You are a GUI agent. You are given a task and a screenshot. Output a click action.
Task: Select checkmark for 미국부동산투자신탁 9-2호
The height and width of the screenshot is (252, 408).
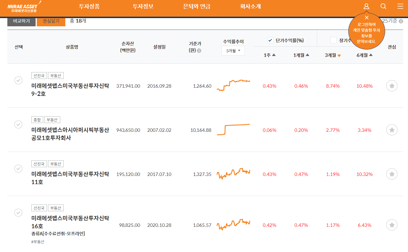click(x=18, y=80)
